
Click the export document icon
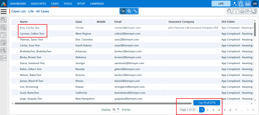coord(248,11)
